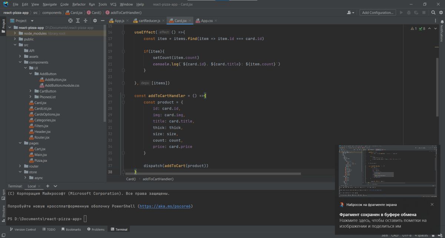Viewport: 445px width, 238px height.
Task: Expand the CartButton folder
Action: click(31, 91)
